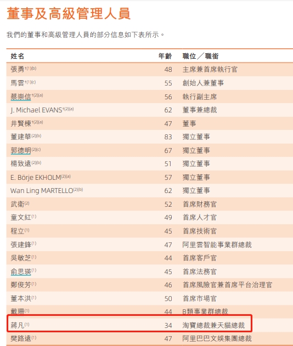Click the 董事及高級管理人員 page heading
293x346 pixels.
(x=69, y=14)
